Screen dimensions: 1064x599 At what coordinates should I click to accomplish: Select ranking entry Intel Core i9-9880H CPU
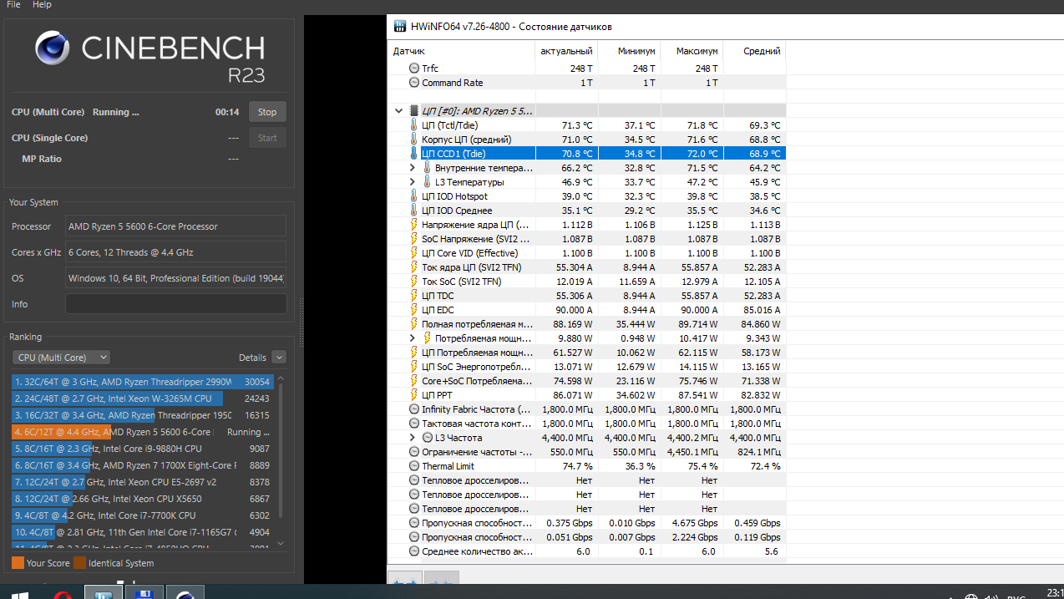[x=142, y=449]
